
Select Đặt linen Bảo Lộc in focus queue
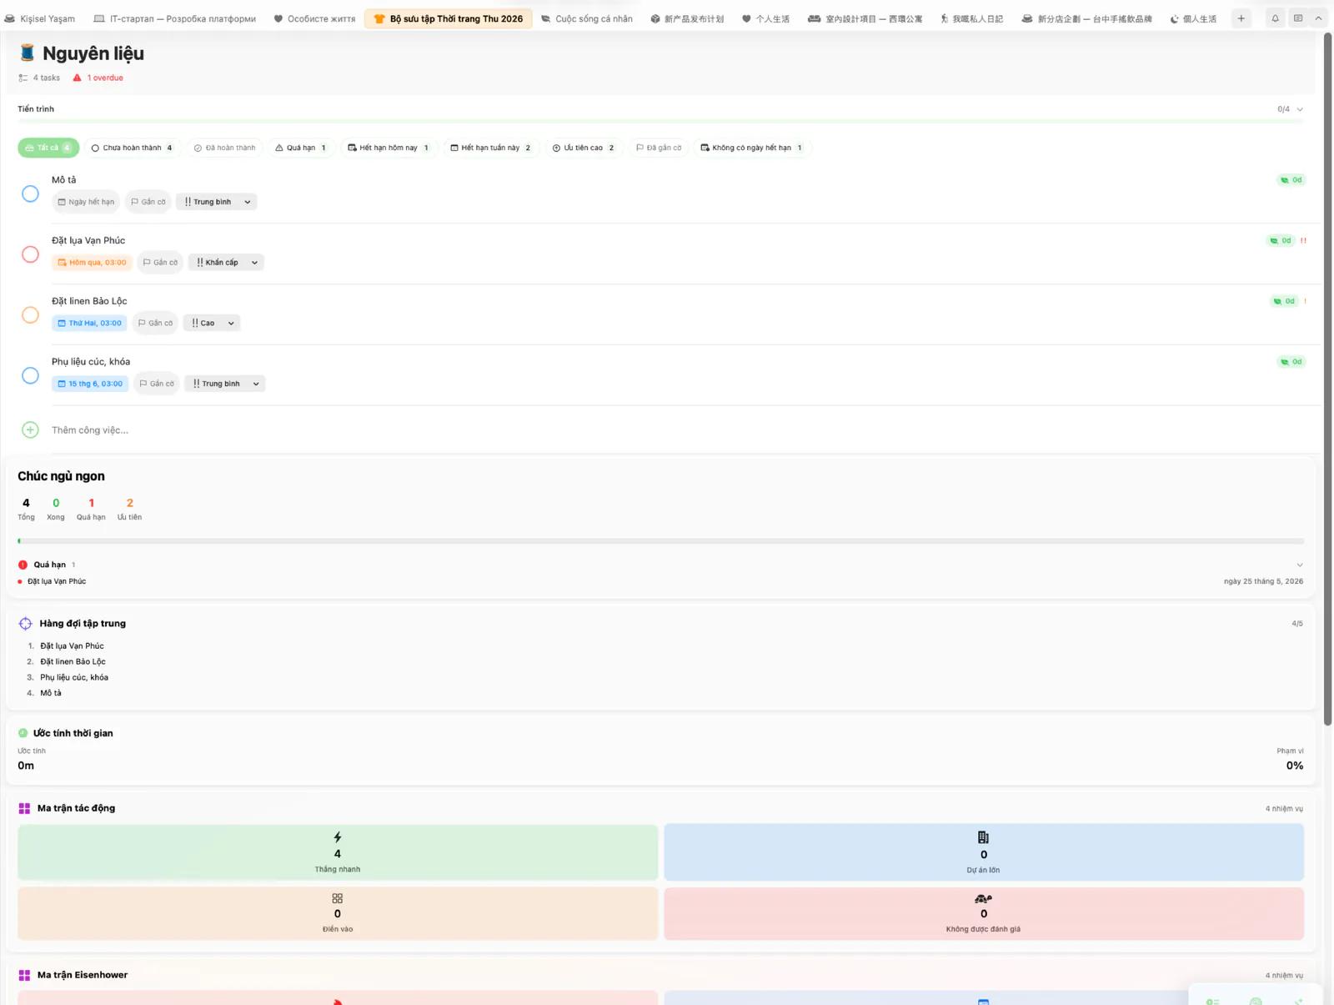click(x=73, y=661)
